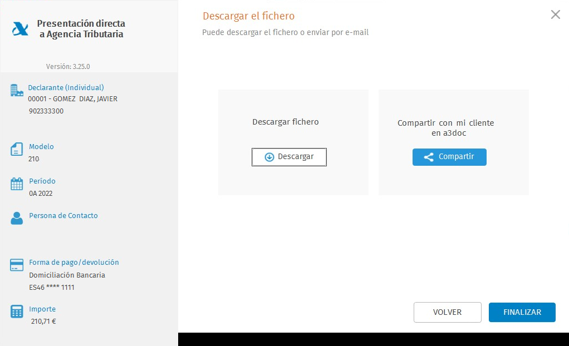Click the Declarante building icon
Image resolution: width=569 pixels, height=346 pixels.
(17, 90)
